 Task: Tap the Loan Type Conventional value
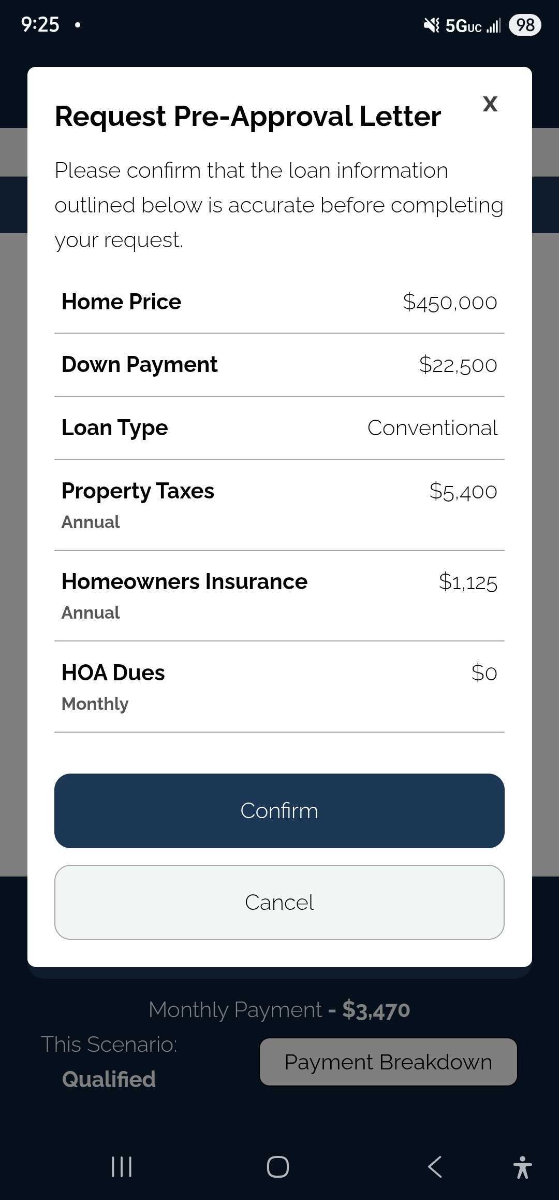[432, 428]
